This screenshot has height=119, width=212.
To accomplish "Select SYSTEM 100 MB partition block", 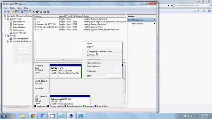I will point(54,71).
